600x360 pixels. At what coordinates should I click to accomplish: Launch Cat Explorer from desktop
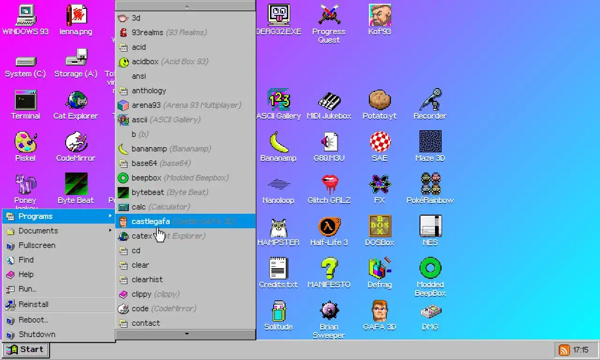(76, 105)
